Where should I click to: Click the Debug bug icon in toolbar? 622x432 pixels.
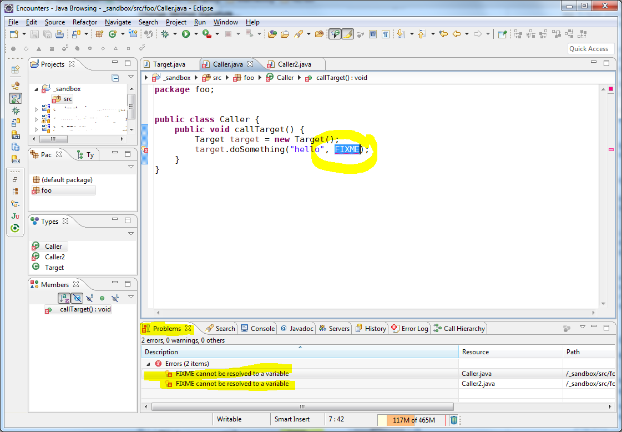coord(165,34)
